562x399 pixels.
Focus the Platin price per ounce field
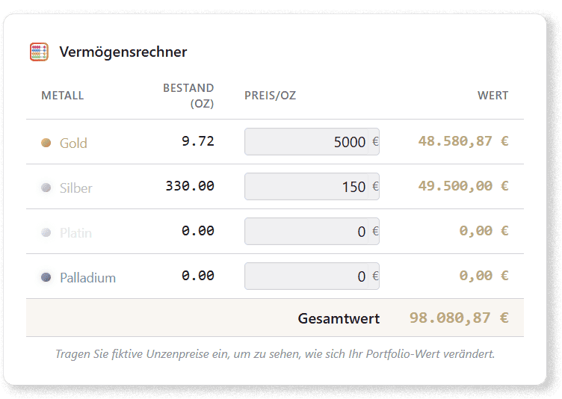pos(306,232)
